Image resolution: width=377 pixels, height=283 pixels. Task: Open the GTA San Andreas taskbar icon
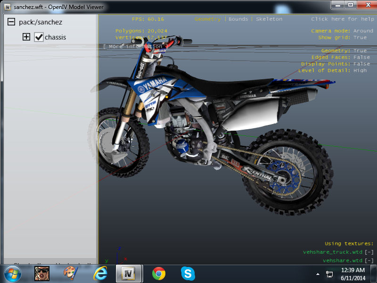tap(42, 274)
